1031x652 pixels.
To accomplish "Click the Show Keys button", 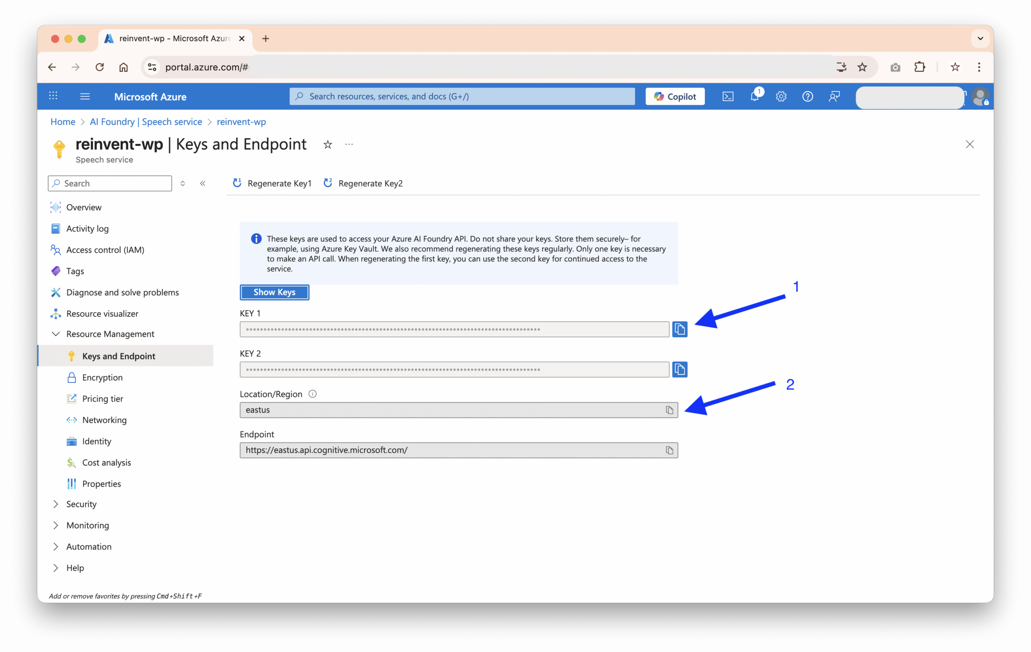I will [x=274, y=292].
